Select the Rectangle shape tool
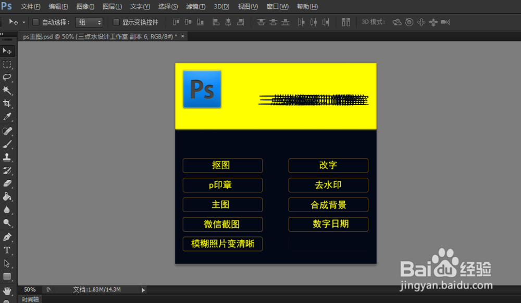Viewport: 521px width, 303px height. (7, 276)
